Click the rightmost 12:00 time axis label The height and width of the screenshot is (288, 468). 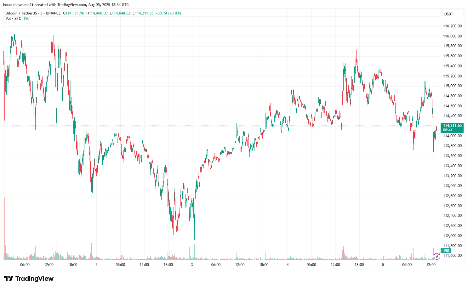click(x=431, y=265)
